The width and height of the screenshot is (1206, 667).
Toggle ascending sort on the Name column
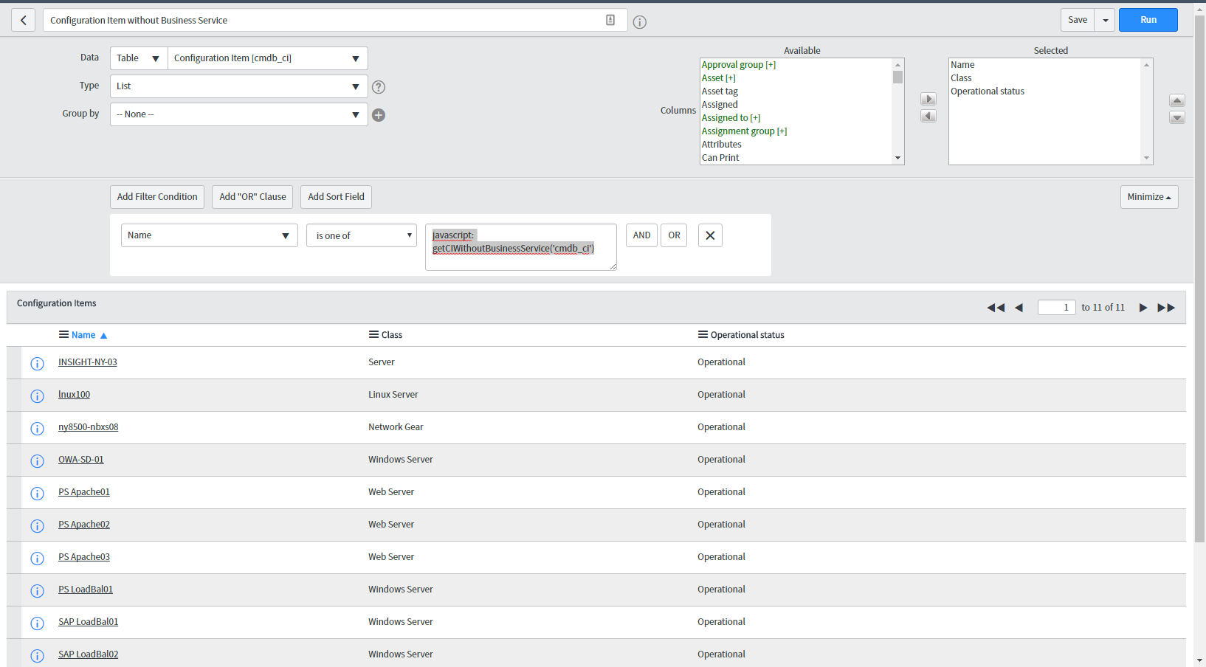click(x=103, y=334)
